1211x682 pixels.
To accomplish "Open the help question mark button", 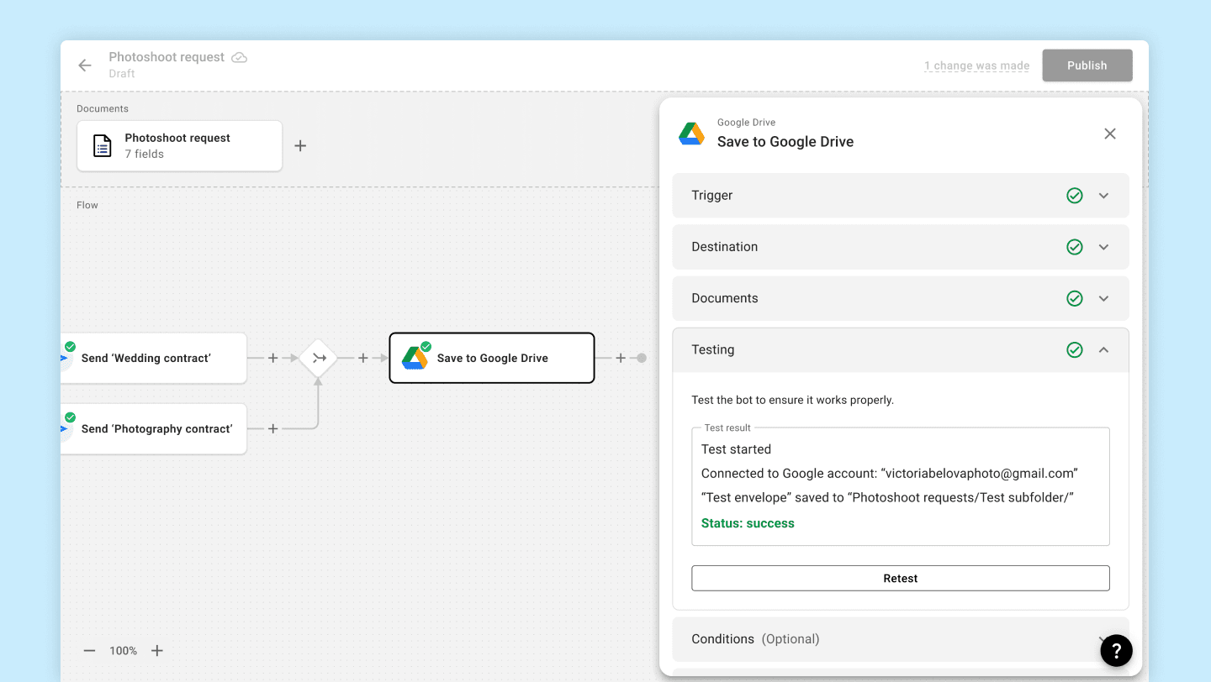I will point(1116,650).
